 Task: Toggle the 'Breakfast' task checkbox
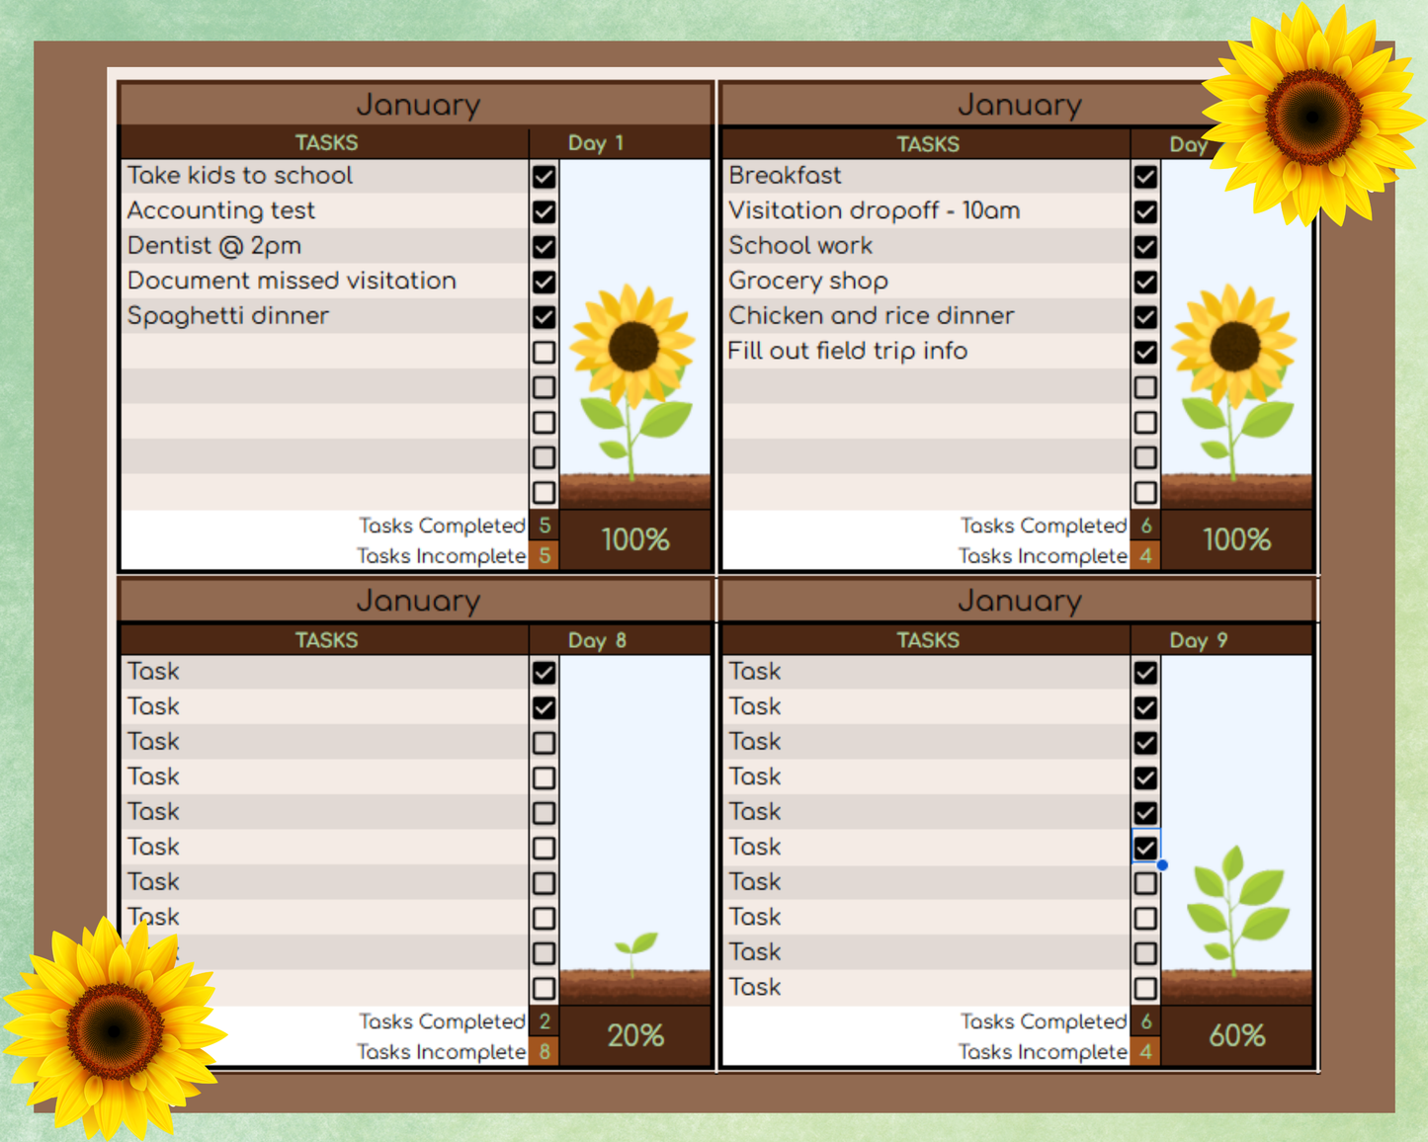tap(1145, 177)
